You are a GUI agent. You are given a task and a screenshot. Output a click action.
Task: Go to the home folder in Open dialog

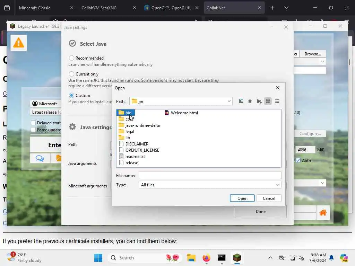tap(250, 101)
